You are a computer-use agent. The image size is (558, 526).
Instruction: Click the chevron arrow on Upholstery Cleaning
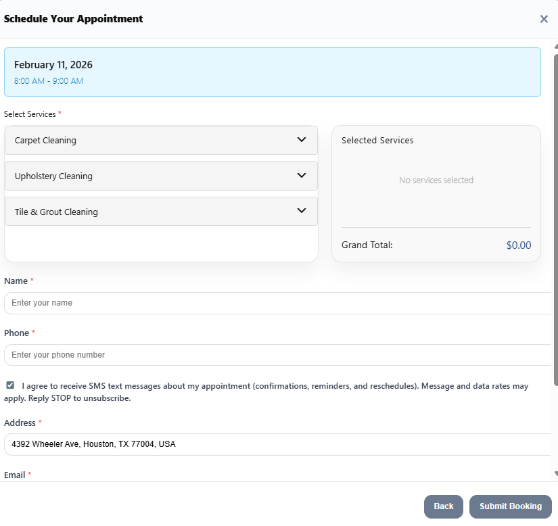point(302,176)
